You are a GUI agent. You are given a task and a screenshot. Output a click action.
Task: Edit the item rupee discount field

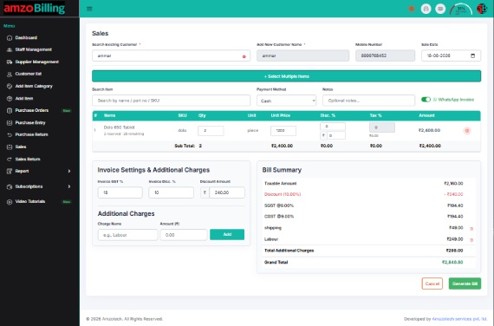336,135
